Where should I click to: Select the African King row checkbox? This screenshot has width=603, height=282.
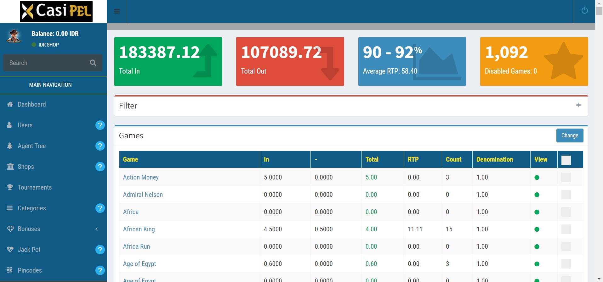566,229
